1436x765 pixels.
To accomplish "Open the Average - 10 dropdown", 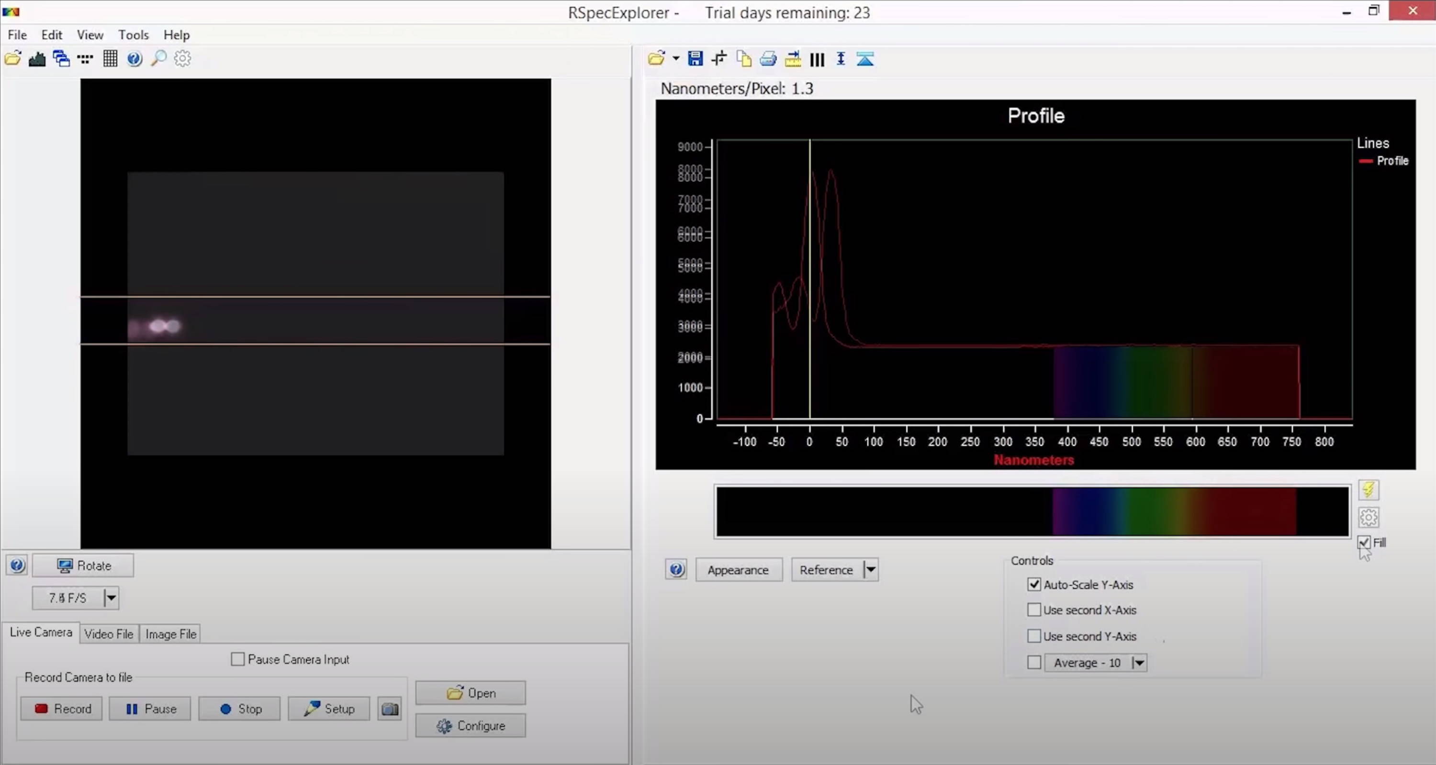I will pos(1139,663).
